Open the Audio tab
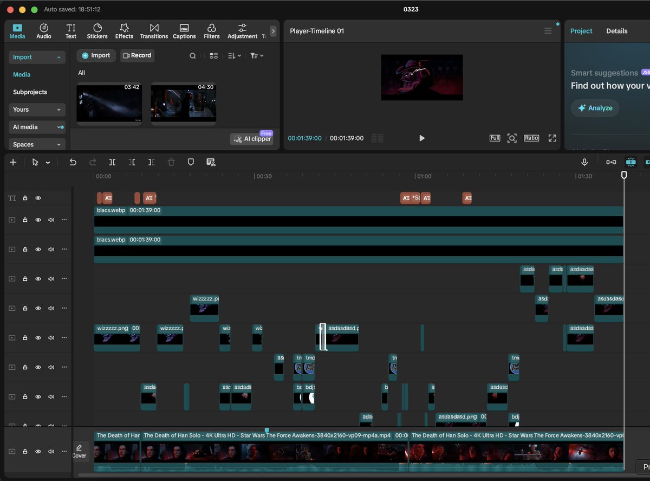 coord(44,31)
